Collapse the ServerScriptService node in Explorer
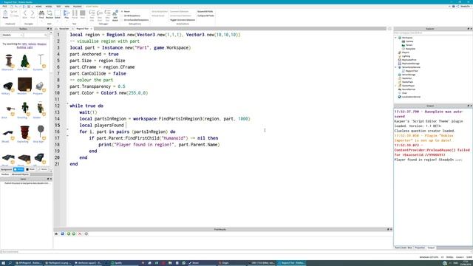Viewport: 473px width, 266px height. pos(396,67)
